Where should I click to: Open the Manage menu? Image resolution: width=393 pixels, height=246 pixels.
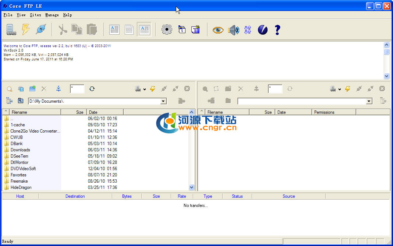point(52,15)
